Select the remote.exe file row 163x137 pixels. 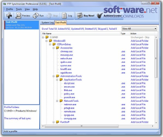(x=98, y=112)
